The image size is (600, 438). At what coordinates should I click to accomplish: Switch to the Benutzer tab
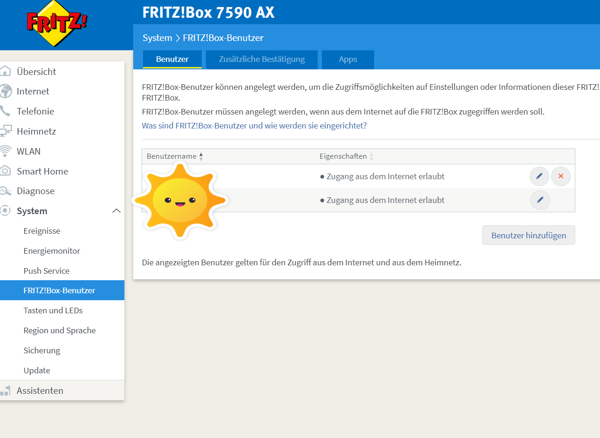click(x=172, y=60)
